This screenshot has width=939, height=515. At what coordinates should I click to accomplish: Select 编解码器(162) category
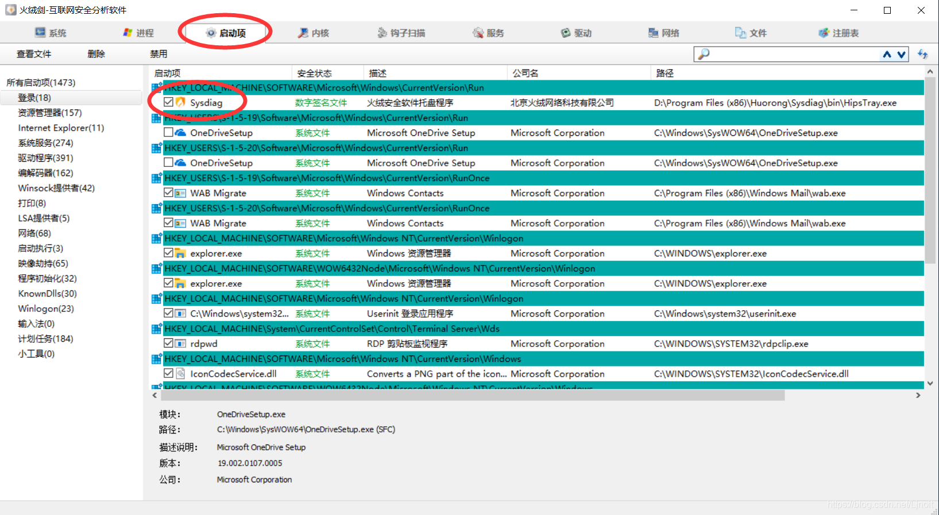point(45,173)
